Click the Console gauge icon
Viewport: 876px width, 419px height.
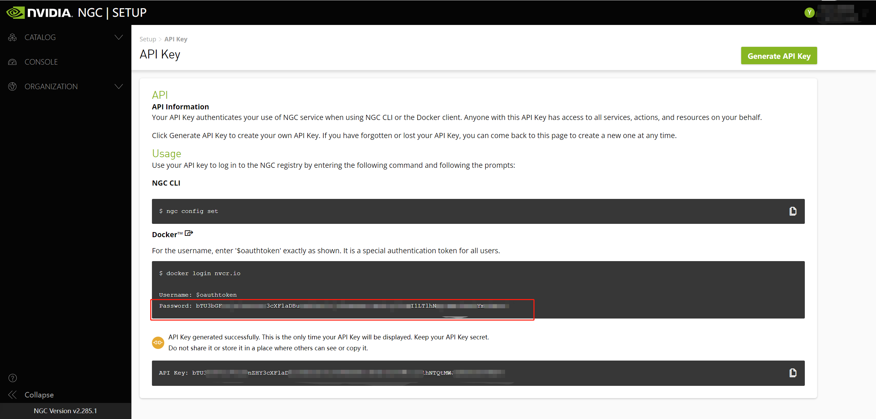pos(12,62)
